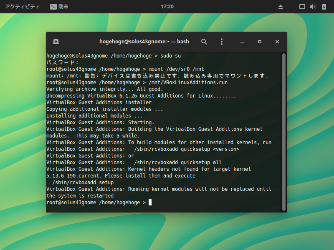Click the Japanese mount warning message line
This screenshot has width=334, height=250.
157,76
